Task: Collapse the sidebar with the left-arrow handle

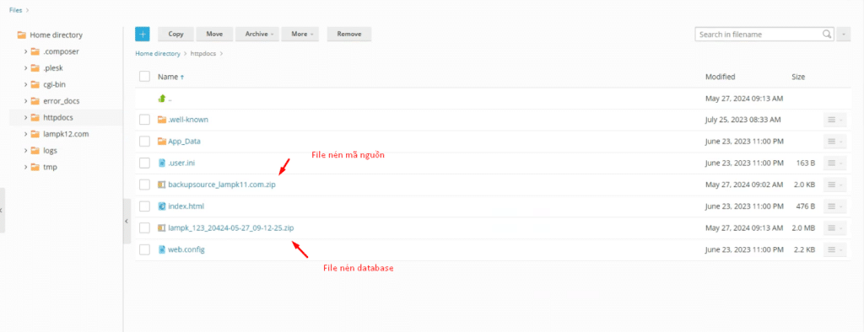Action: coord(127,221)
